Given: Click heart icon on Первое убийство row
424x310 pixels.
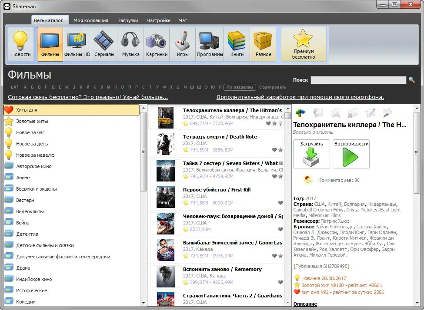Looking at the screenshot, I should [280, 203].
